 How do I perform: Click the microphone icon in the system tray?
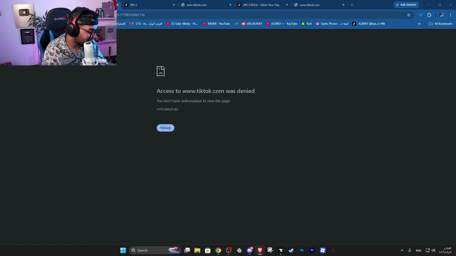(x=410, y=250)
